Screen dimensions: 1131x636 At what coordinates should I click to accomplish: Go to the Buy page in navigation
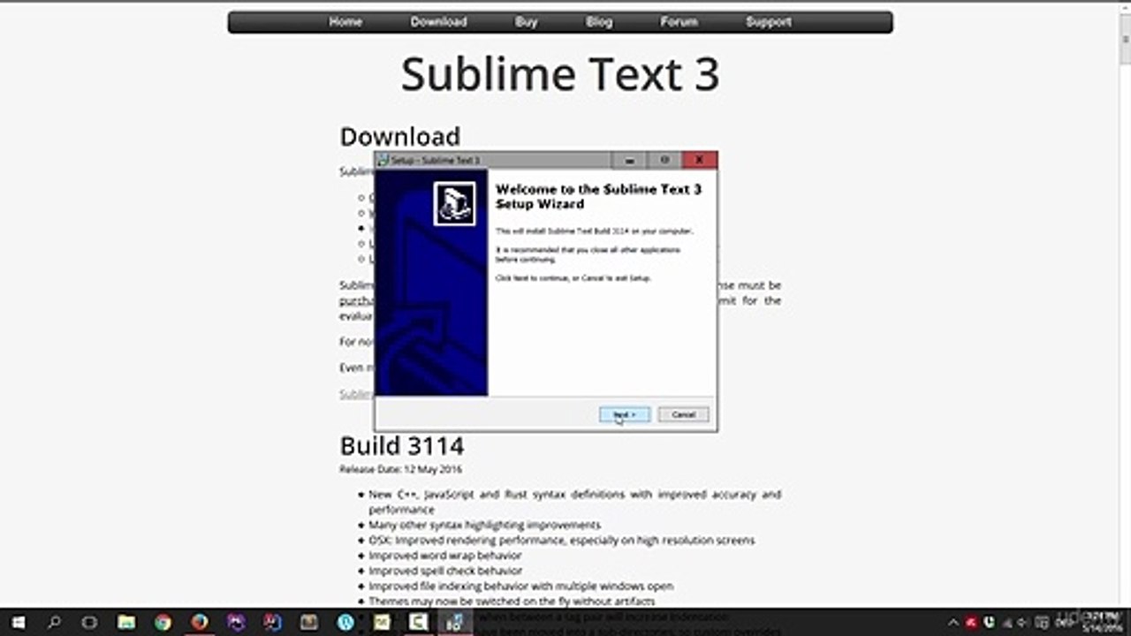(x=527, y=22)
